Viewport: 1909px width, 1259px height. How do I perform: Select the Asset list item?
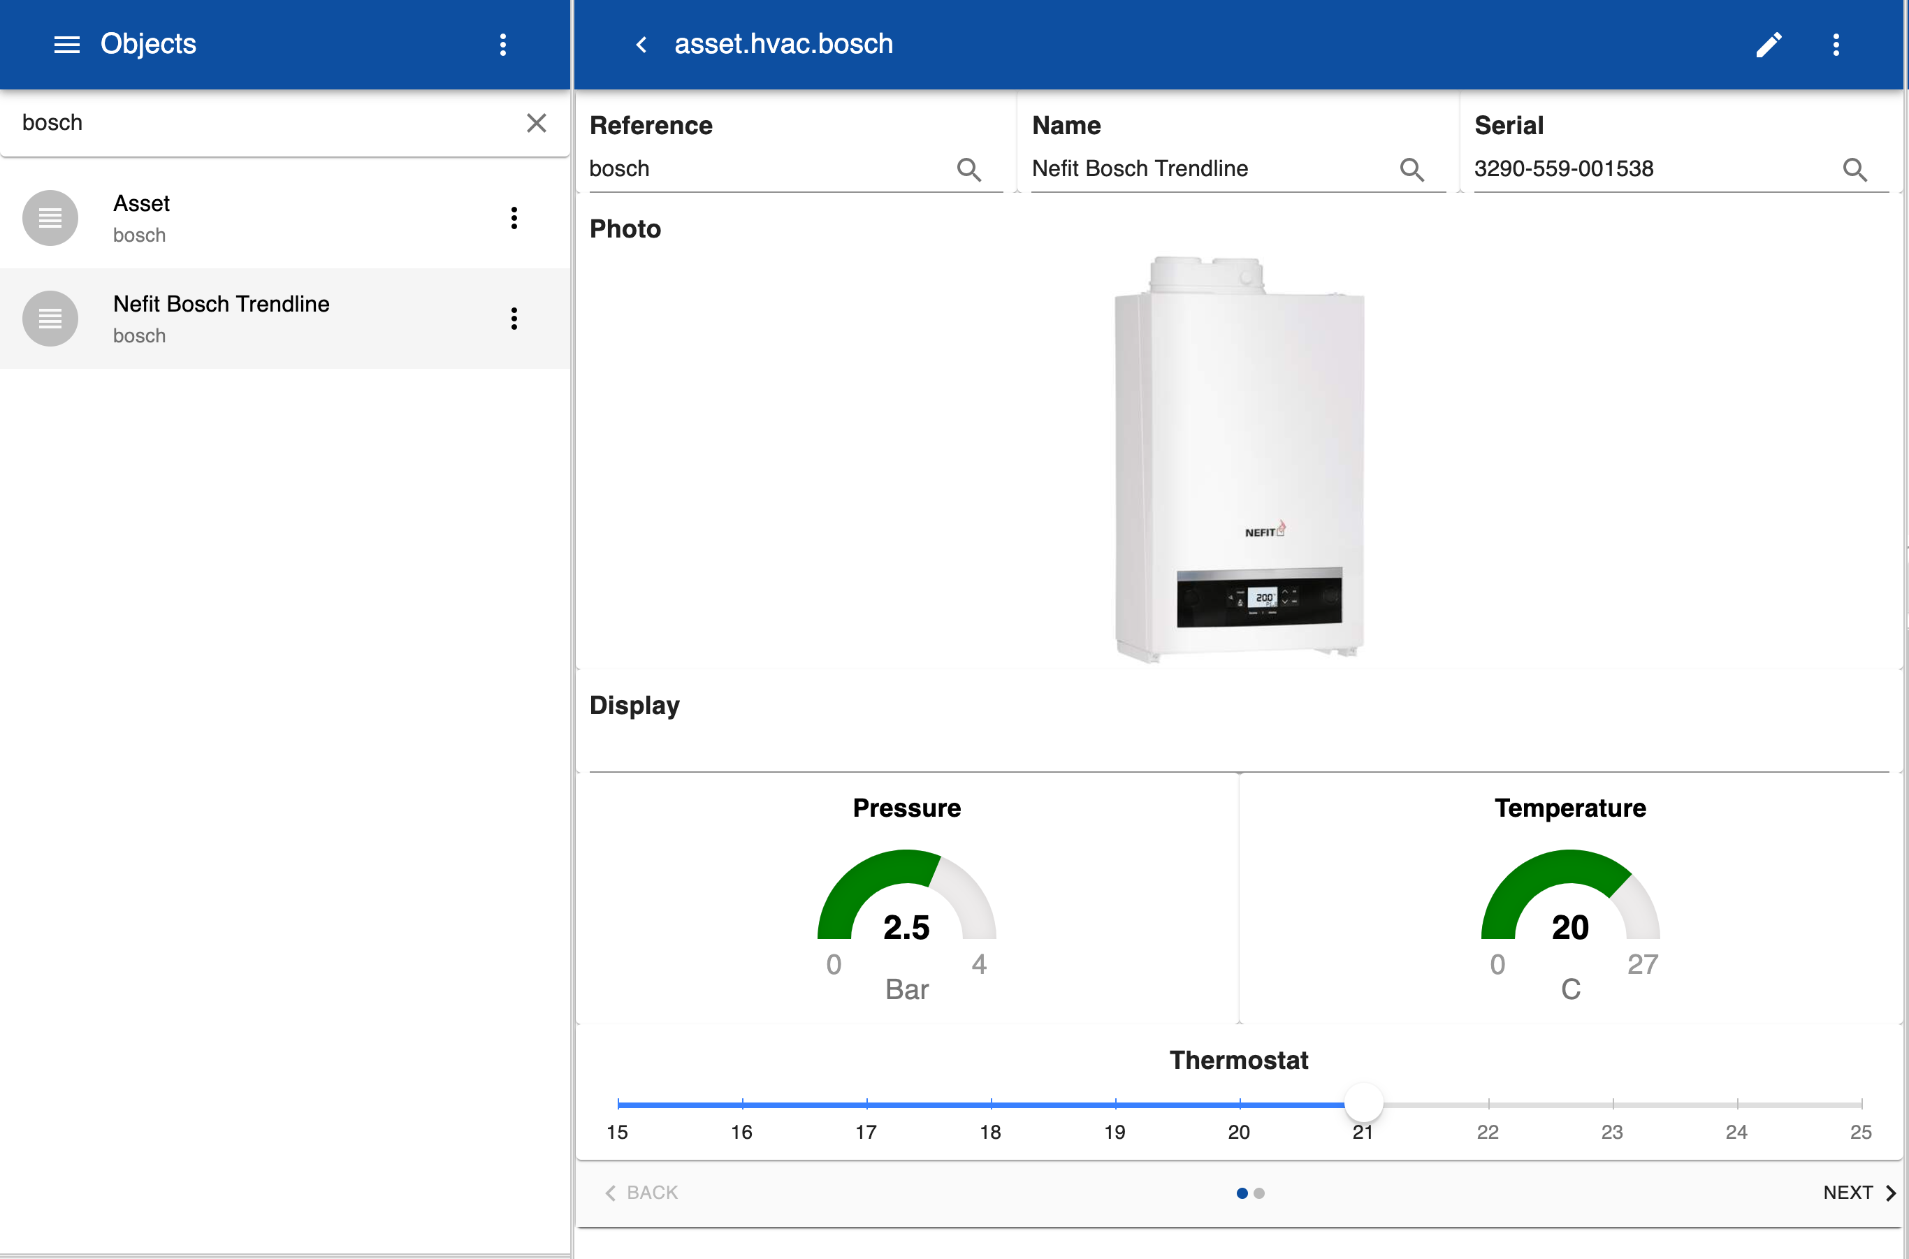pos(285,219)
